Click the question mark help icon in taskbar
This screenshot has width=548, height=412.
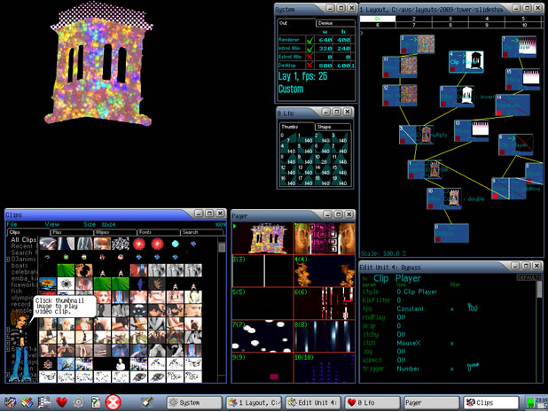95,402
